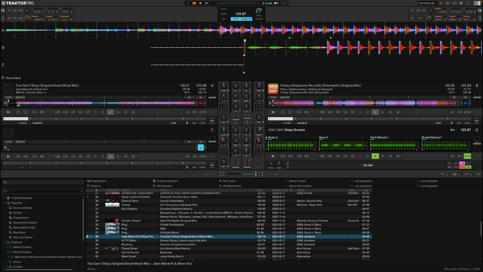The width and height of the screenshot is (483, 272).
Task: Toggle fullscreen icon in the header
Action: pyautogui.click(x=468, y=3)
